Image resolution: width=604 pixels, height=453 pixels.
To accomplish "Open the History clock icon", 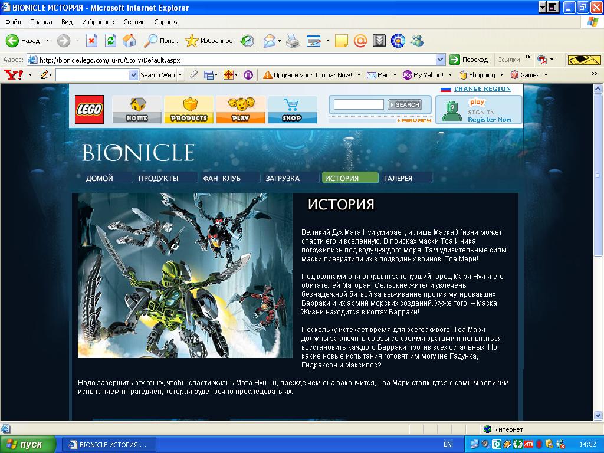I will (247, 41).
